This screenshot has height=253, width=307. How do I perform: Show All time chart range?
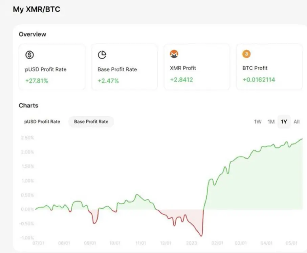click(297, 122)
